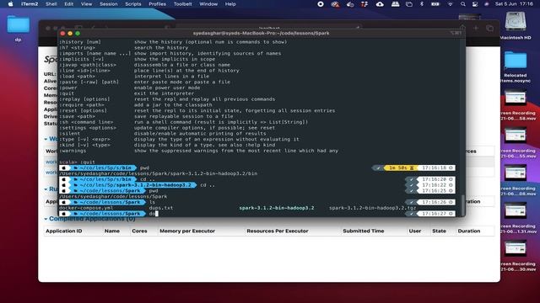Click the hourglass icon in 1m 50s segment
This screenshot has width=540, height=303.
(x=412, y=168)
